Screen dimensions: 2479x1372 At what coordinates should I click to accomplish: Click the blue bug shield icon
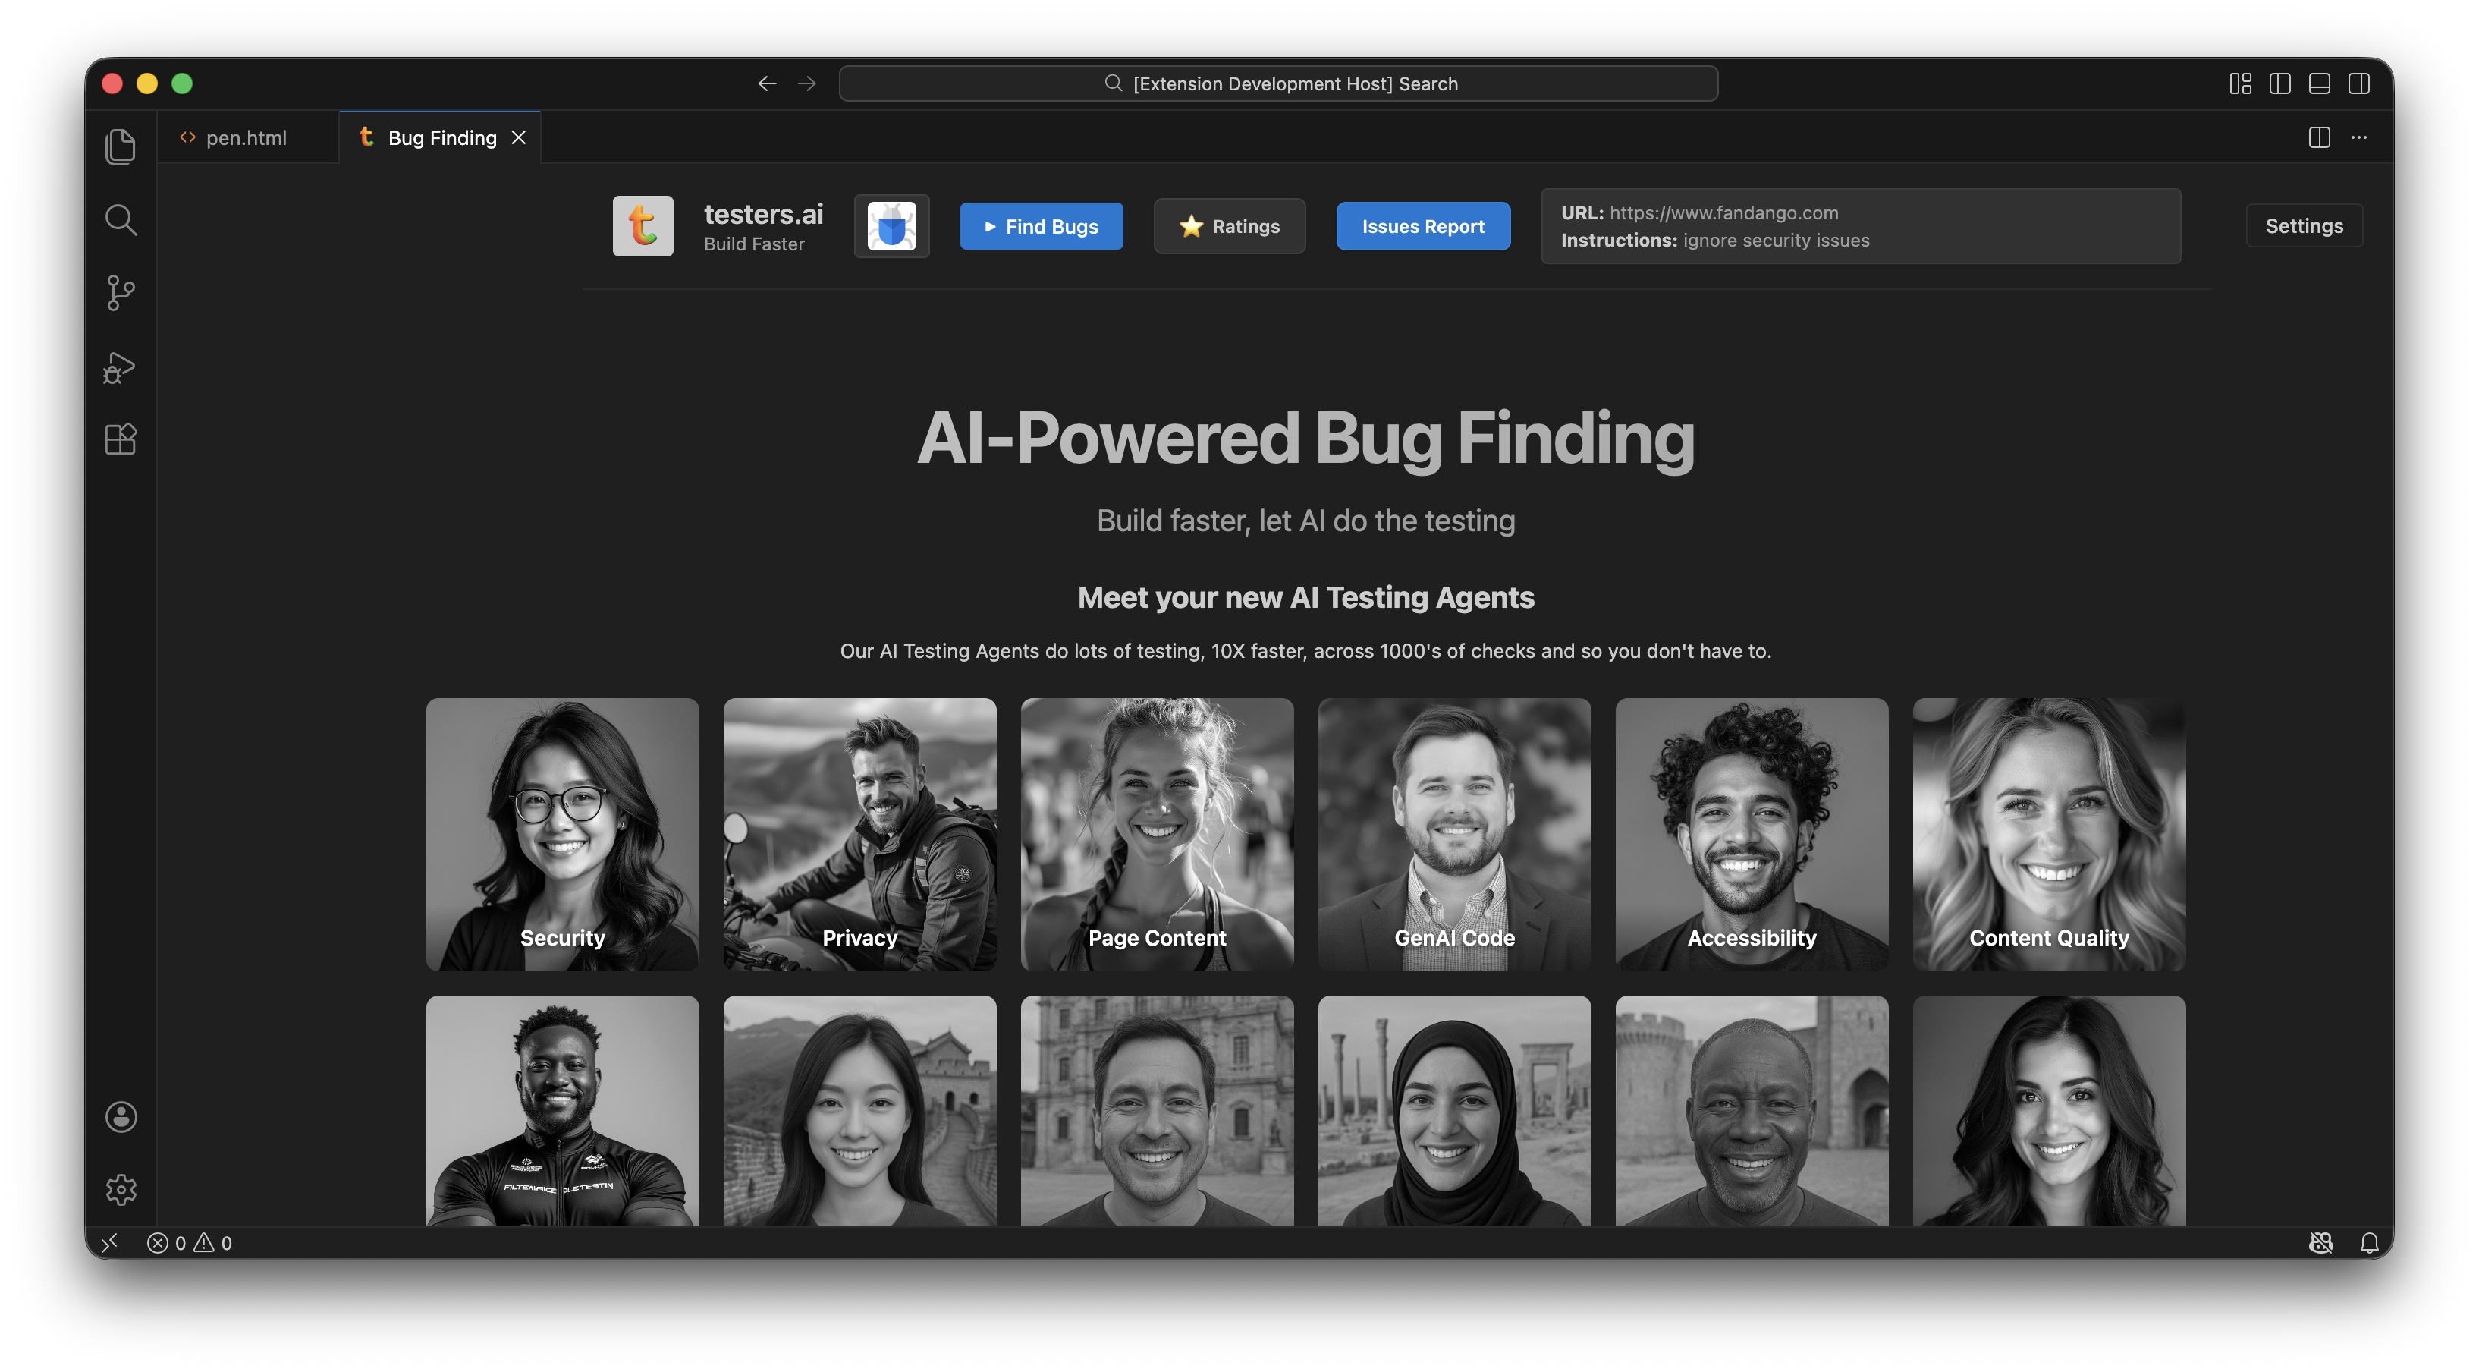(891, 226)
